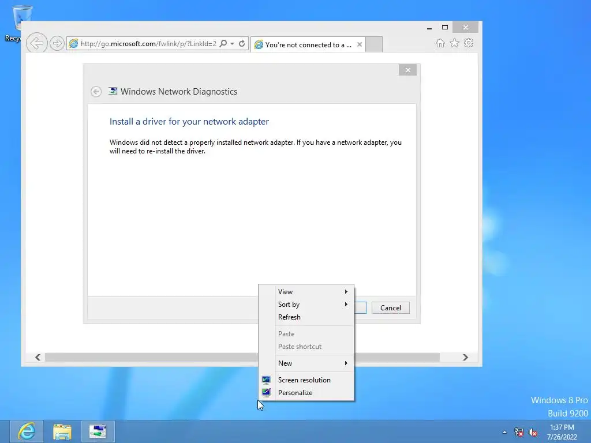
Task: Click the muted volume tray icon
Action: pos(533,432)
